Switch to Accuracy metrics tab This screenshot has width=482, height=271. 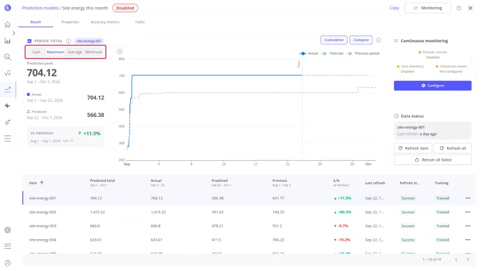(105, 22)
